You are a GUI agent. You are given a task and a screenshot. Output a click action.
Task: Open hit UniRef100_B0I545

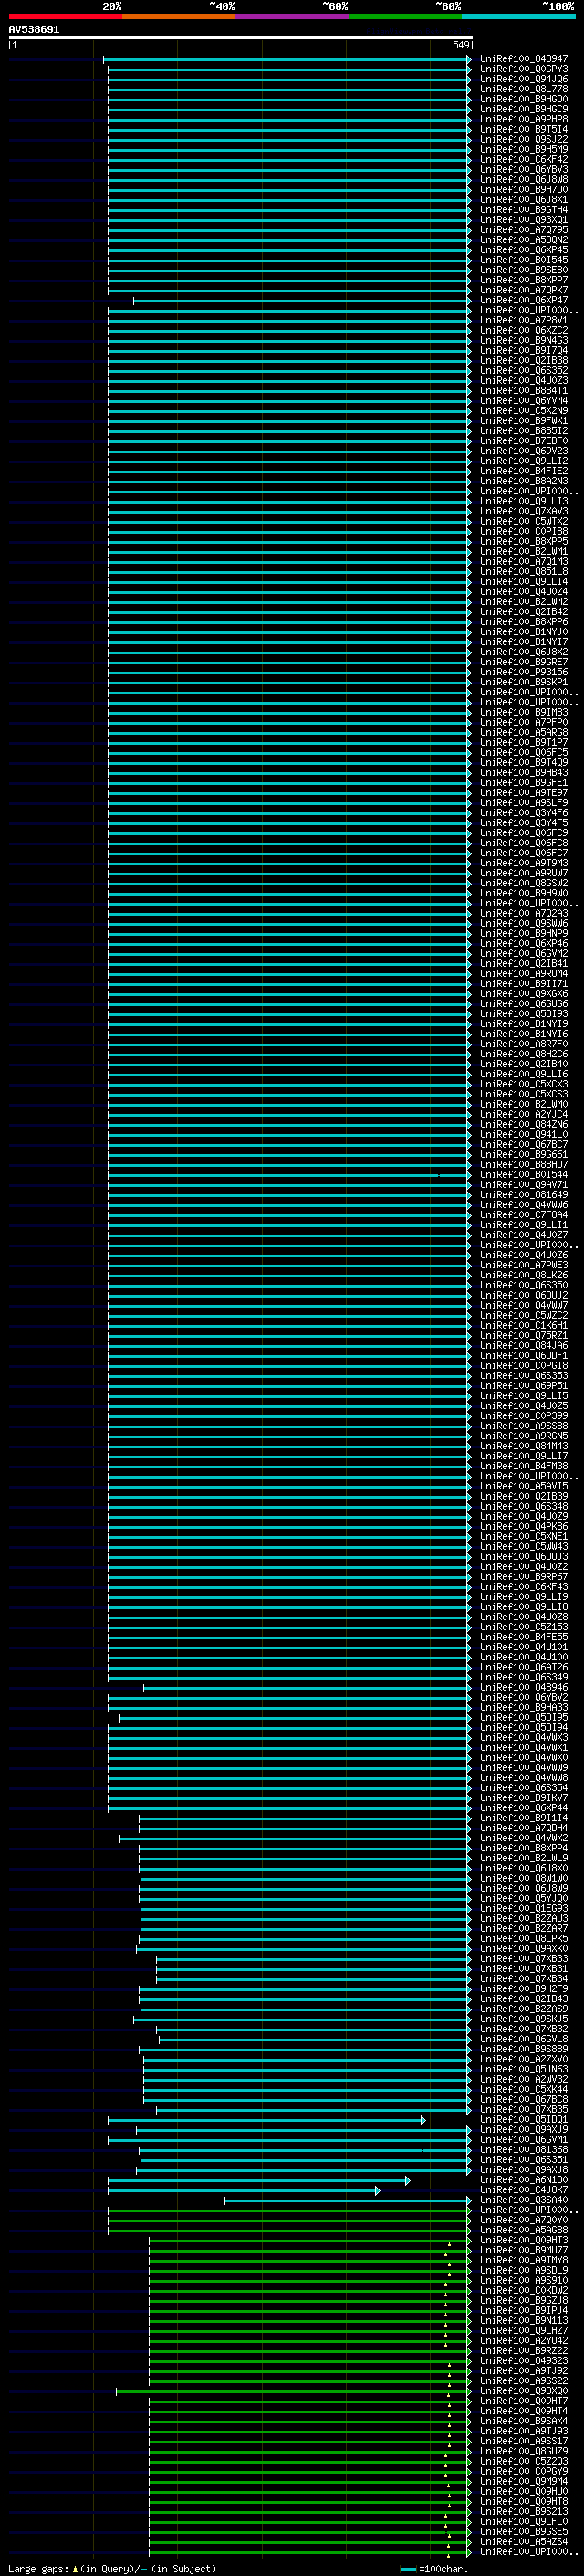pyautogui.click(x=524, y=260)
